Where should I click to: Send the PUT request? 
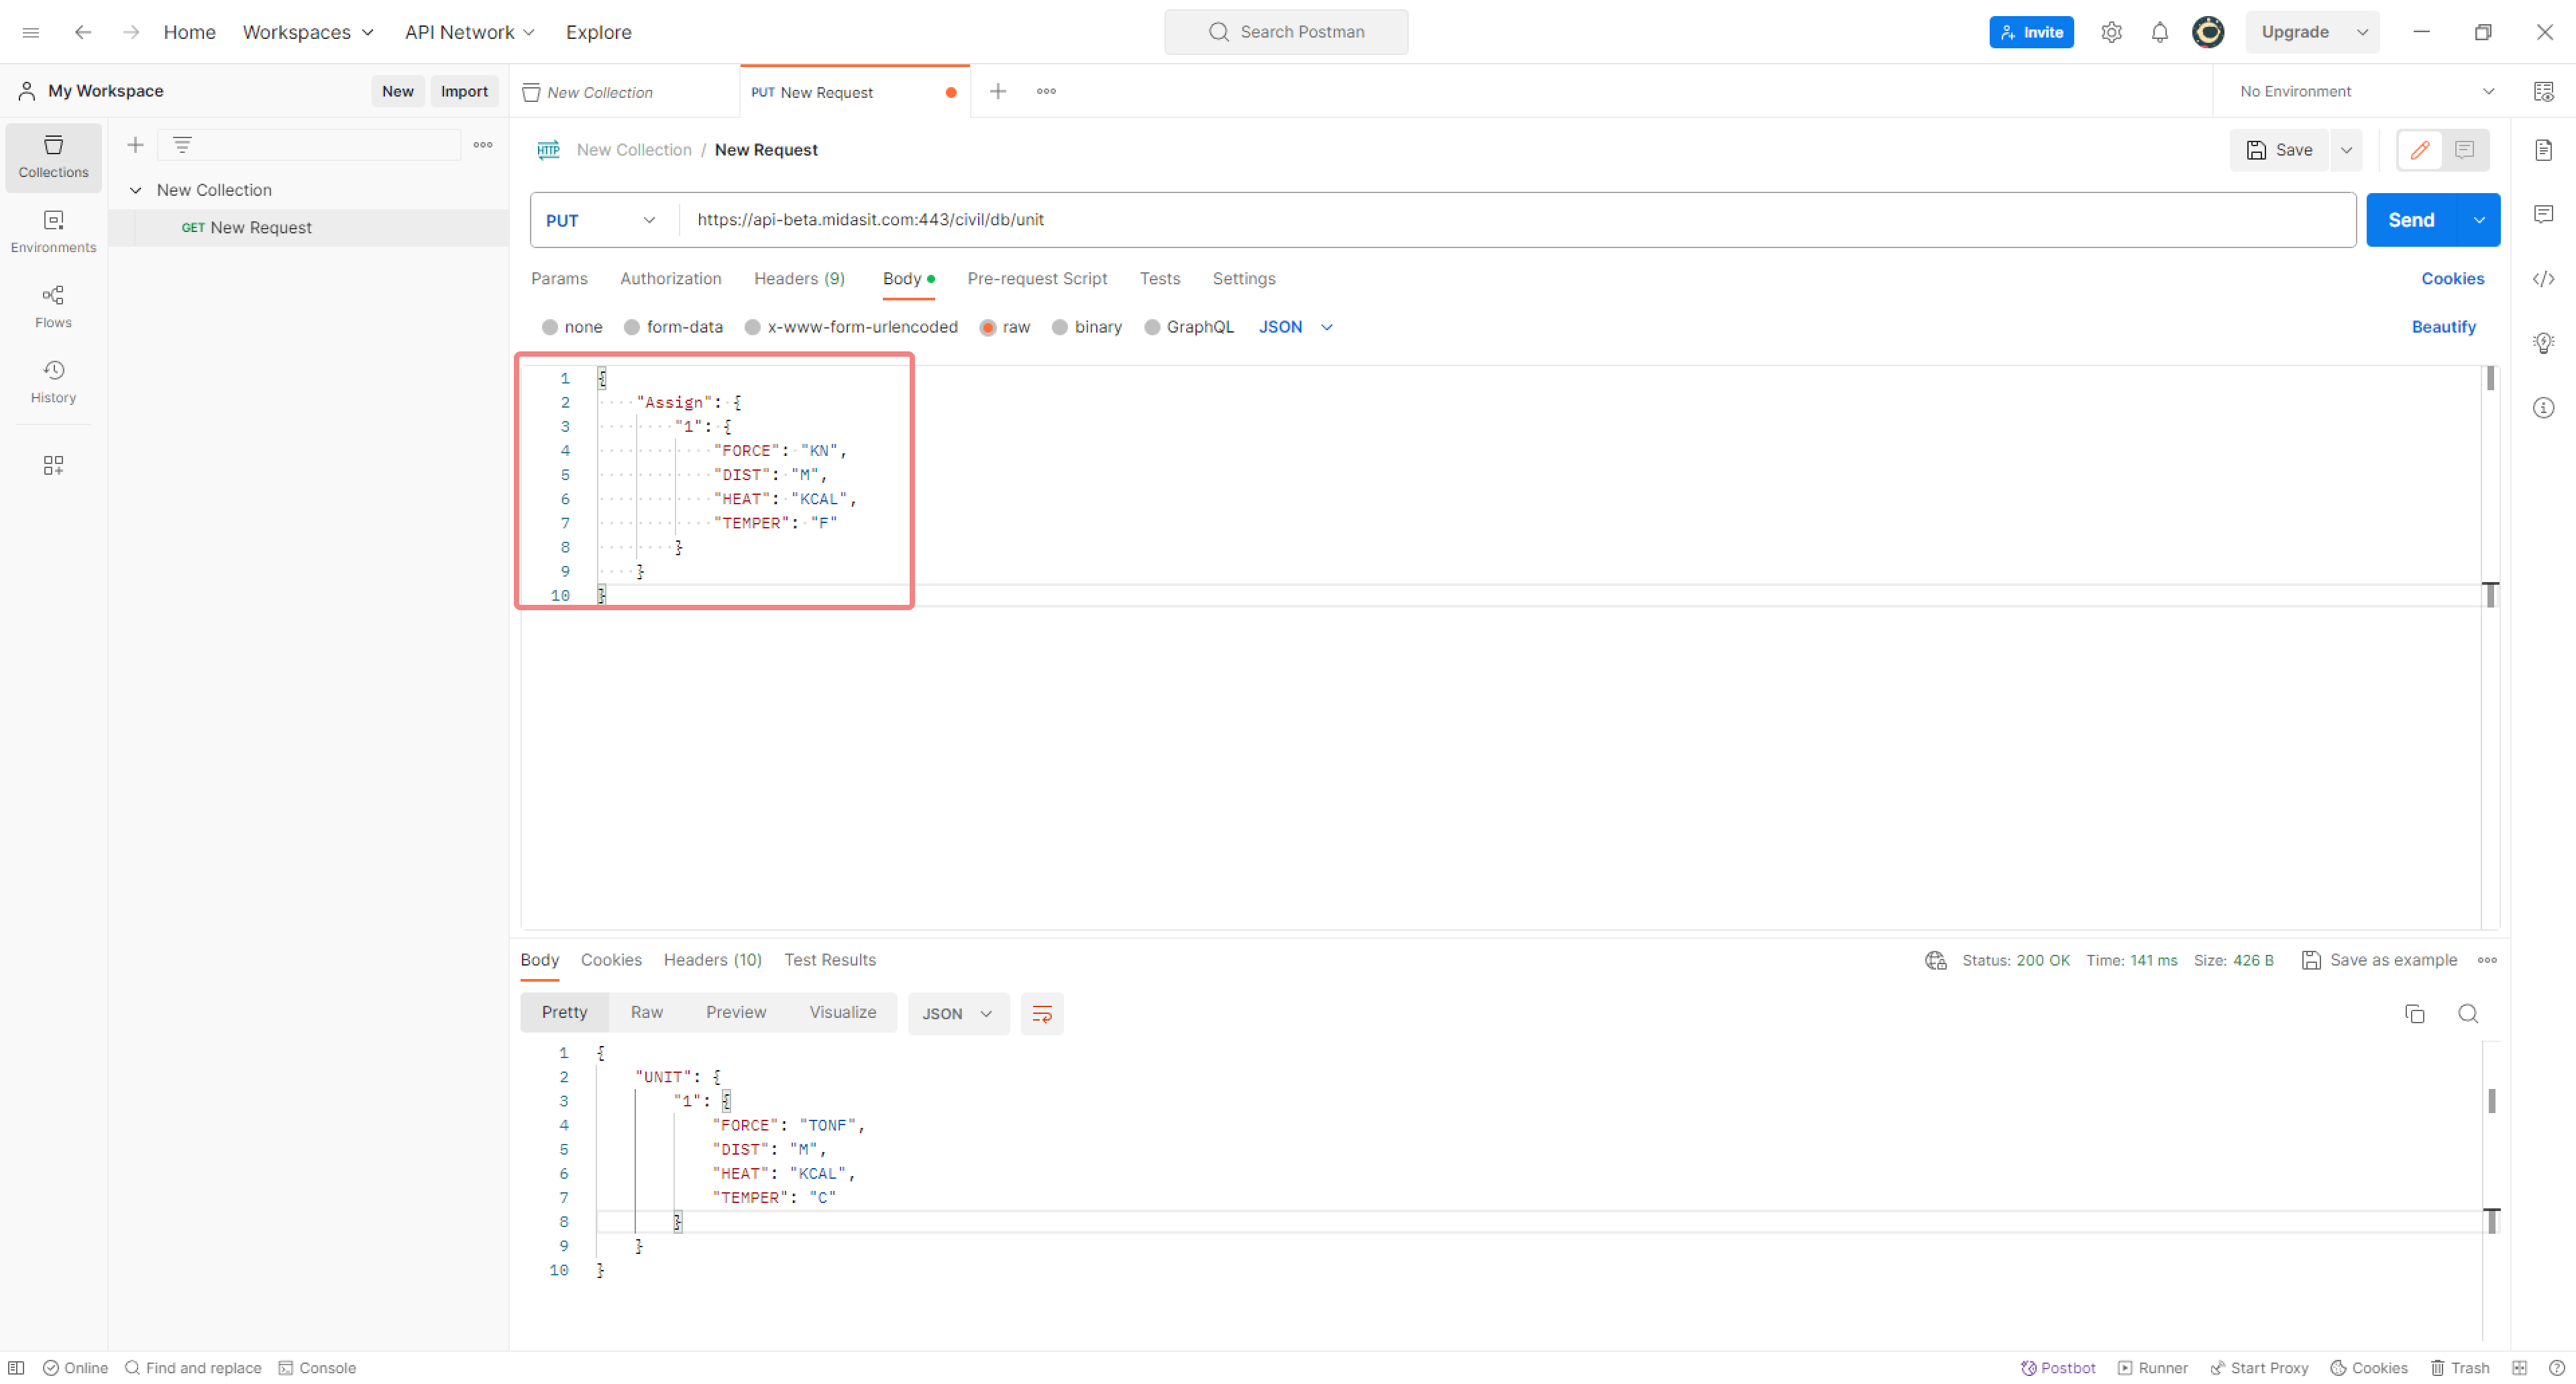(2410, 220)
